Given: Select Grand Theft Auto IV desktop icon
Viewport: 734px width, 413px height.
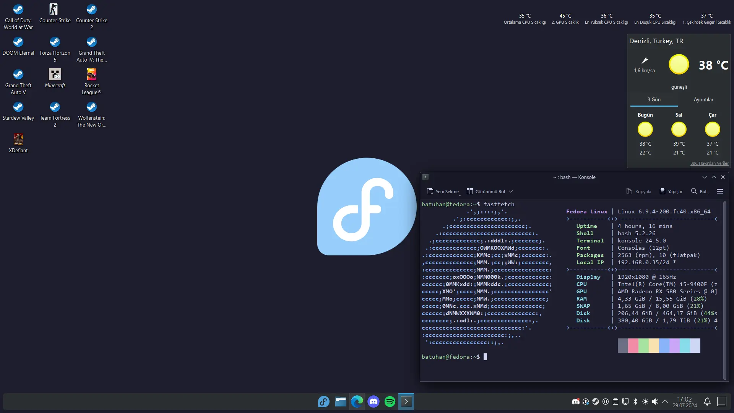Looking at the screenshot, I should pyautogui.click(x=92, y=49).
